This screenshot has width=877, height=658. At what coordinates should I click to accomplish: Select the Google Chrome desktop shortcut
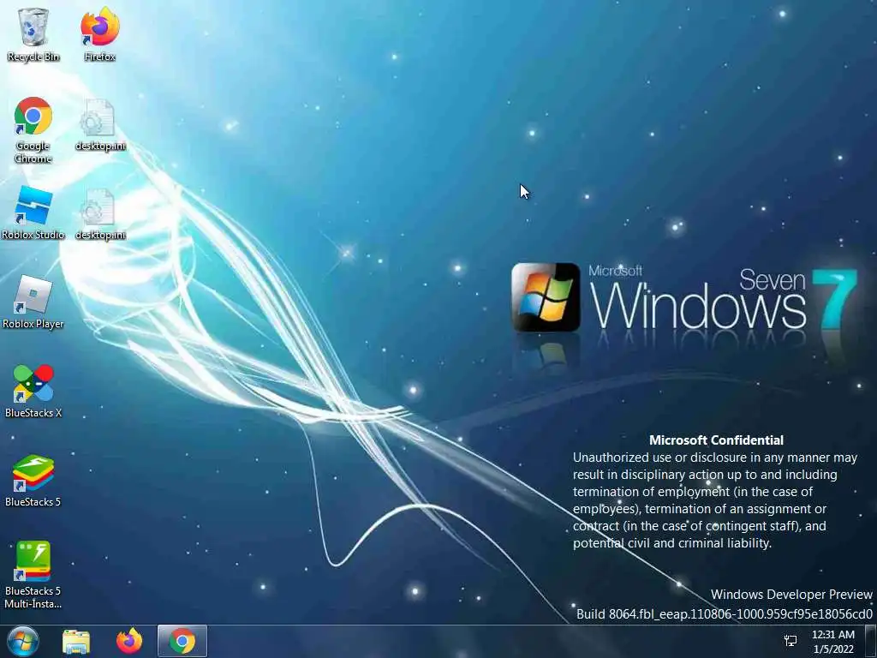click(33, 130)
